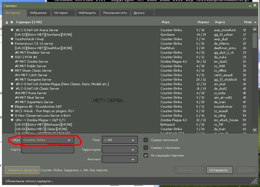Enable the 'Сервер с игроками' checkbox
Screen dimensions: 260x187
(x=146, y=147)
